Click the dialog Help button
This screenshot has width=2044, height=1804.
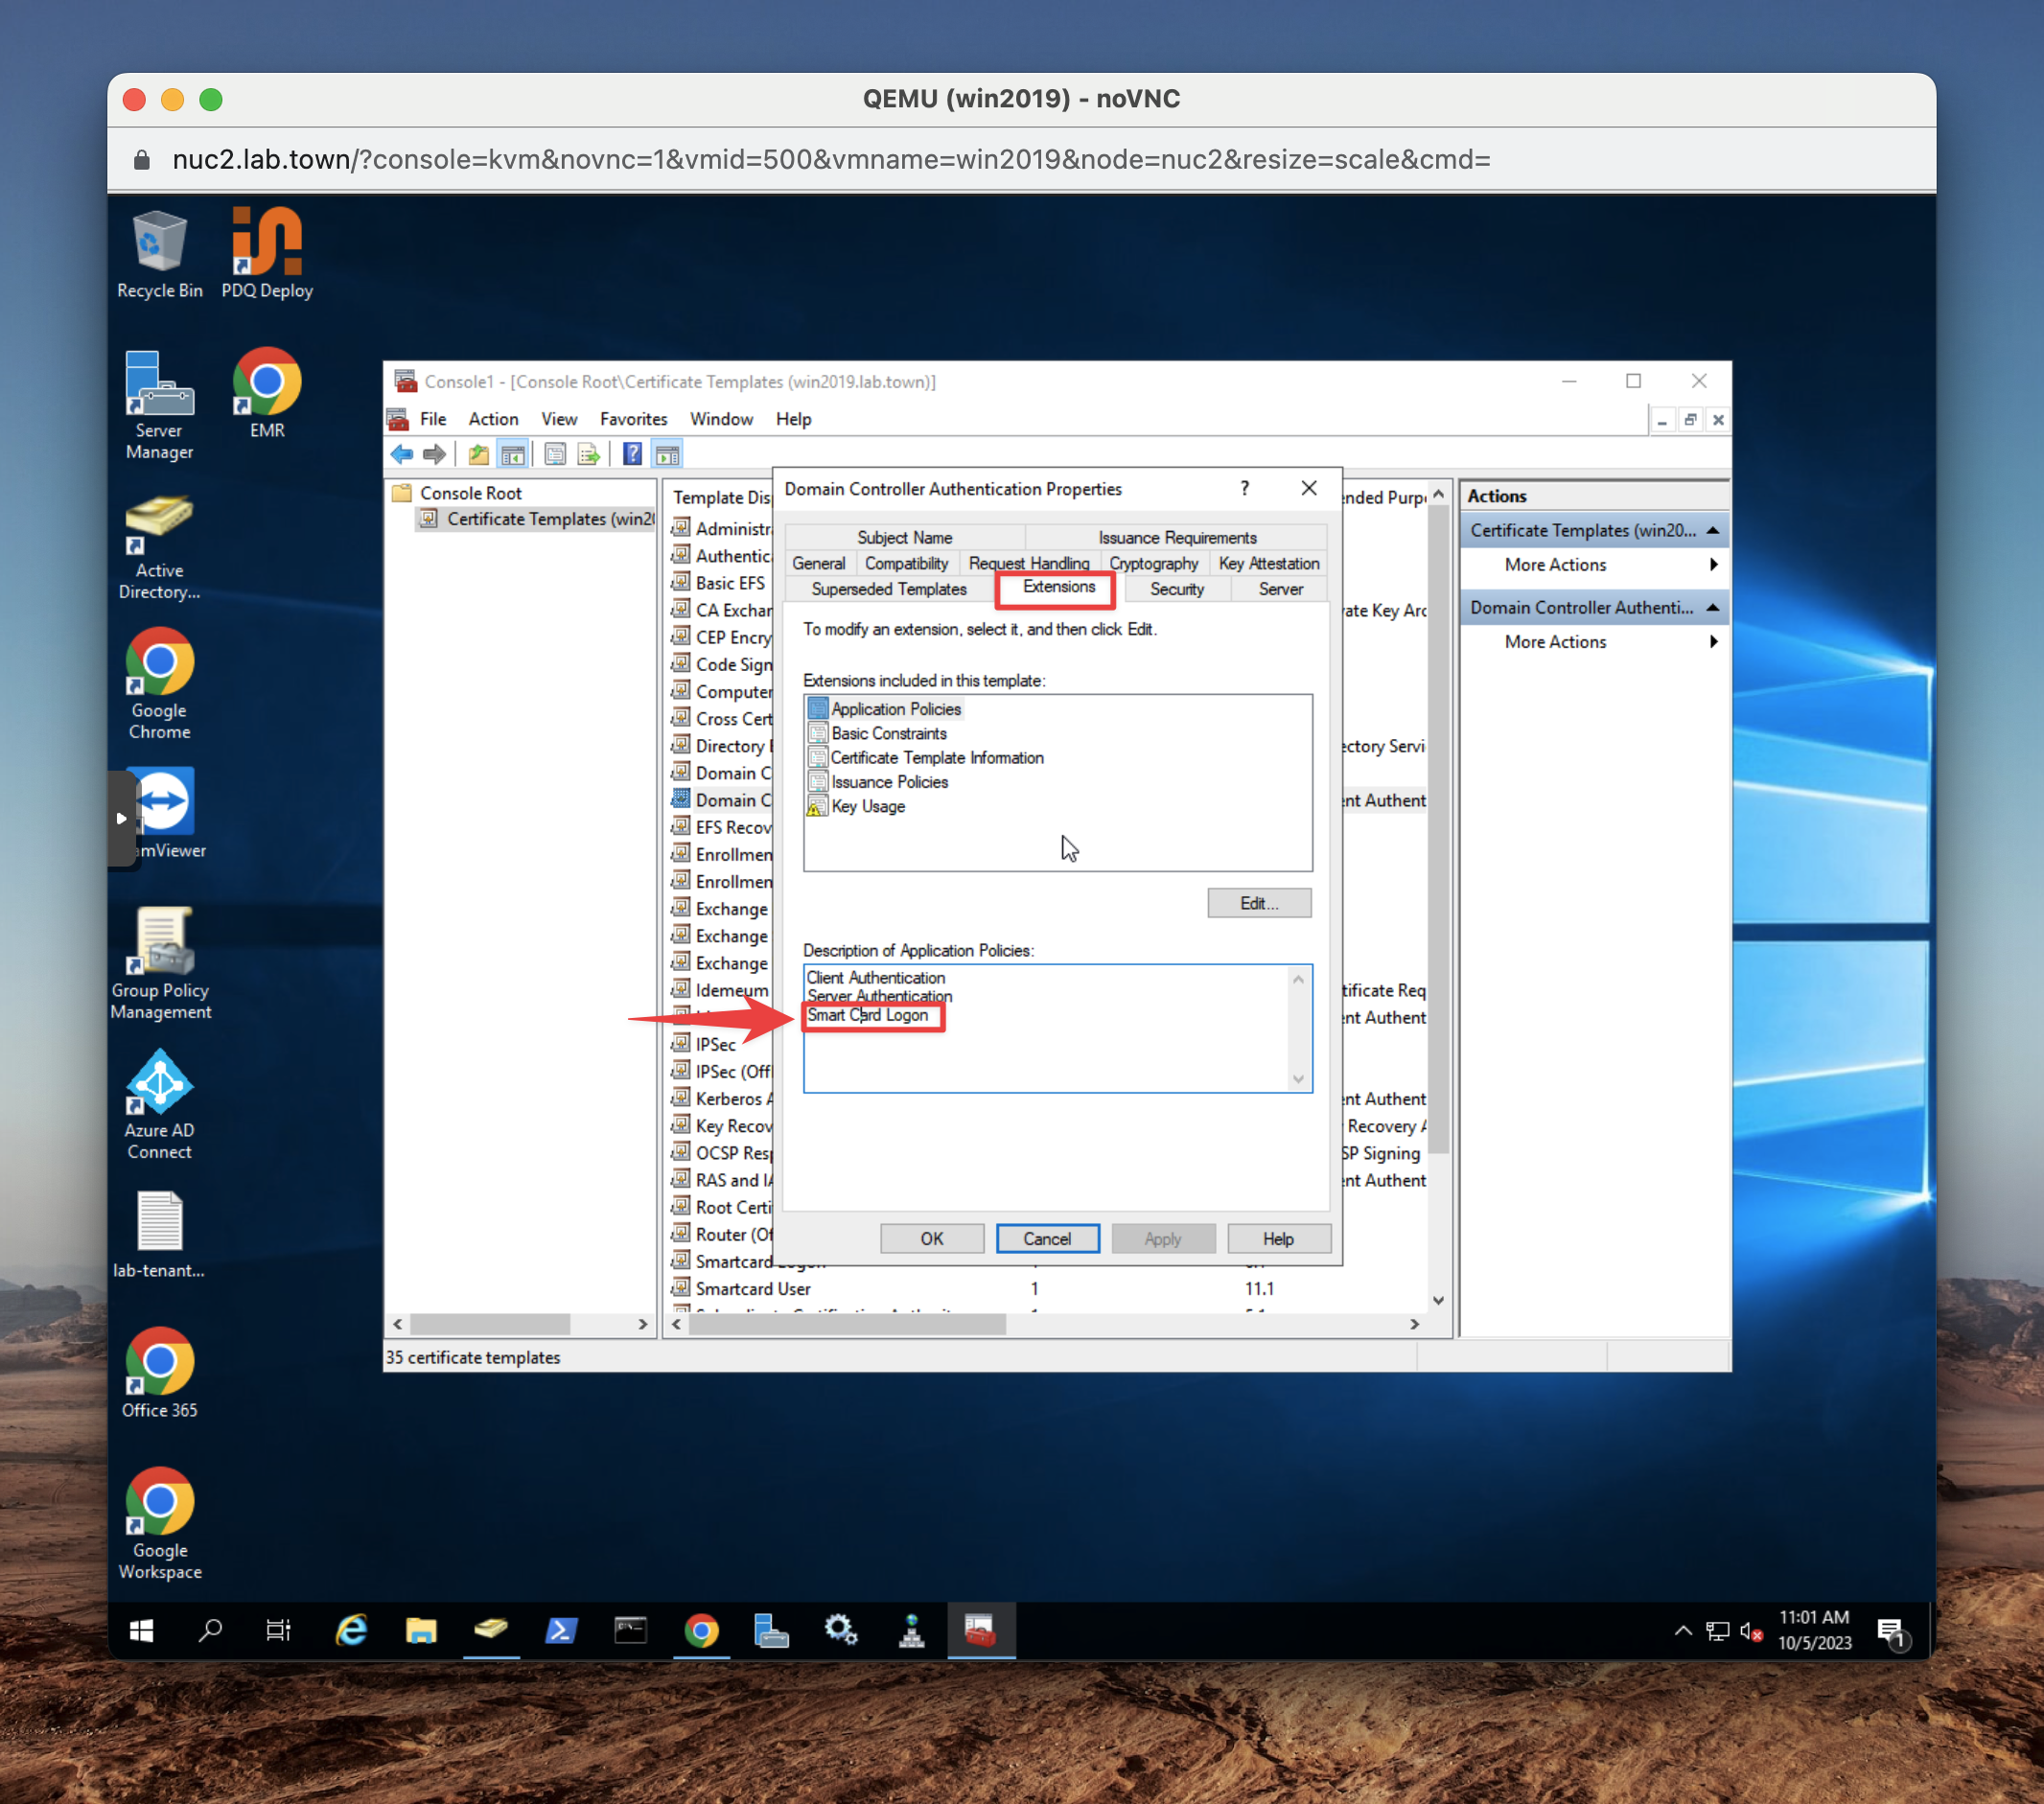(x=1278, y=1238)
